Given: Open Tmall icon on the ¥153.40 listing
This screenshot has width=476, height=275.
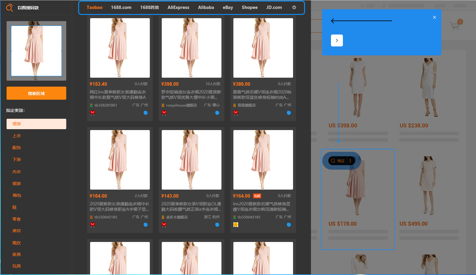Looking at the screenshot, I should coord(93,113).
